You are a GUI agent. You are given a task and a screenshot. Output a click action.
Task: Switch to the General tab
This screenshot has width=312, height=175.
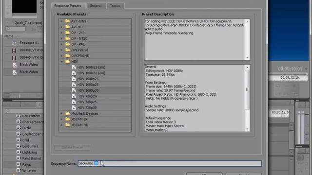pos(96,6)
